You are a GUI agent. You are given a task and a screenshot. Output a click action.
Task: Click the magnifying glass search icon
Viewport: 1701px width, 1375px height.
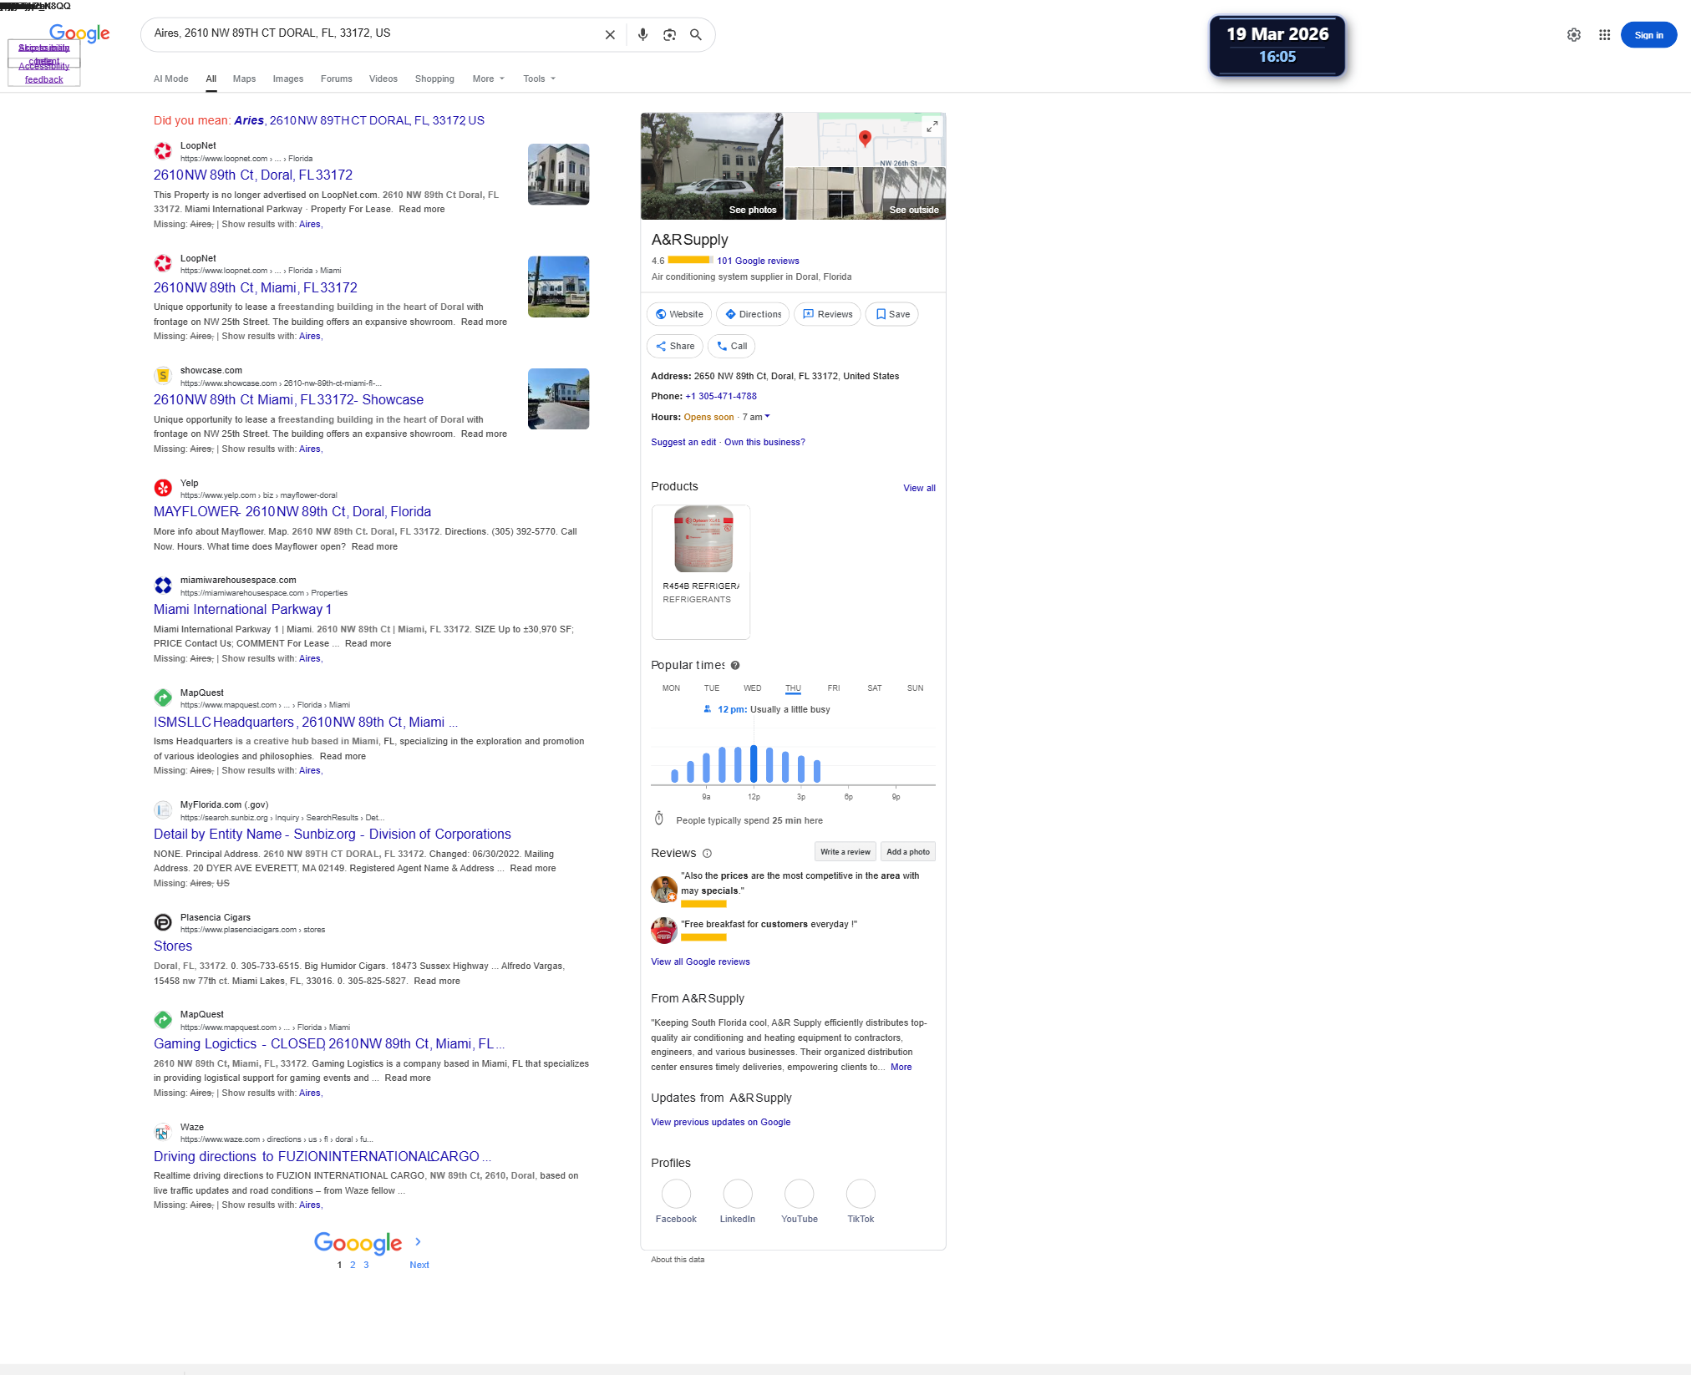(695, 34)
